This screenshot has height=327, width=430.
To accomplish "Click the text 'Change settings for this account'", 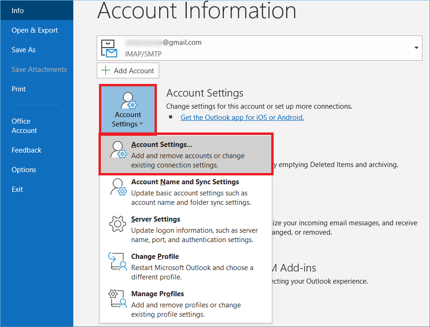I will click(x=215, y=106).
